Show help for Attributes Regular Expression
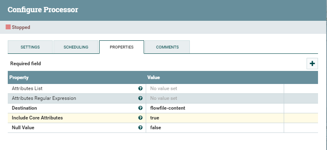The height and width of the screenshot is (150, 327). point(140,98)
